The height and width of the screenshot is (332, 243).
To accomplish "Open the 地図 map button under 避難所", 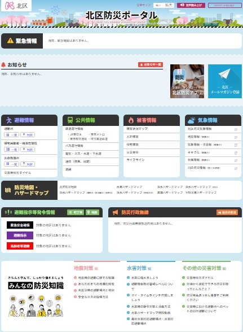I will pyautogui.click(x=28, y=134).
